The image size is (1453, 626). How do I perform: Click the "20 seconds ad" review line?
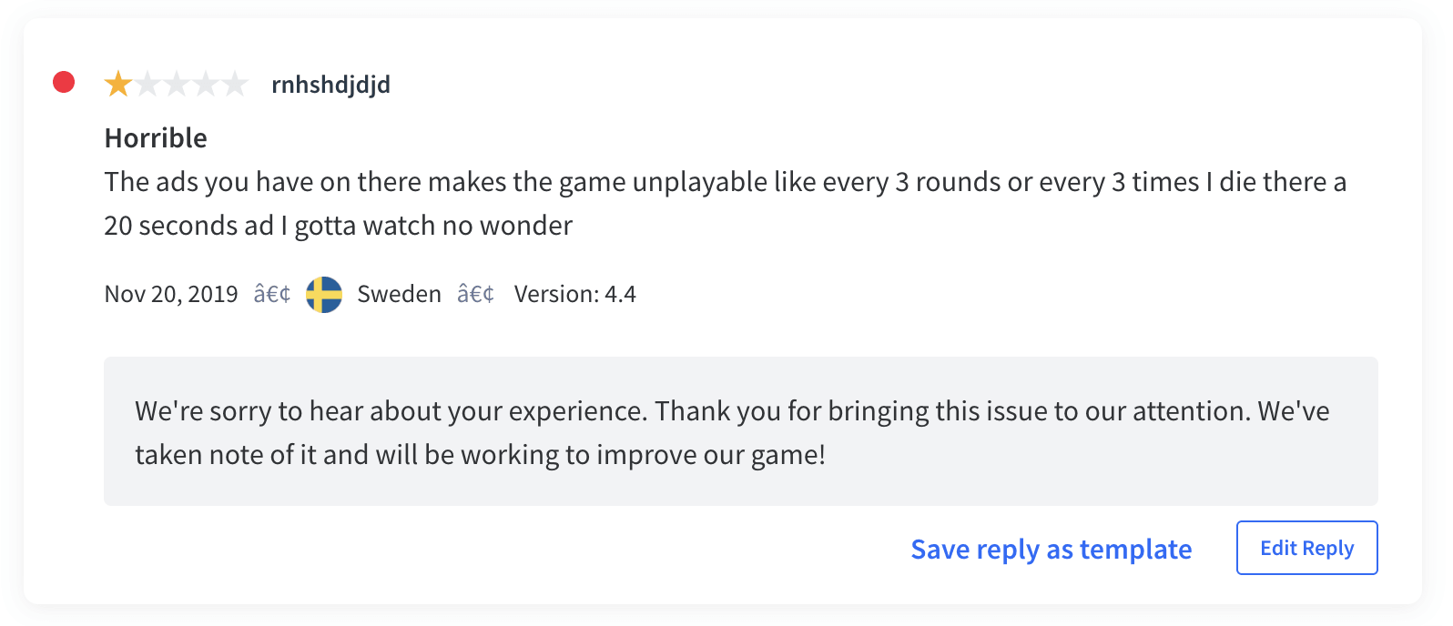point(339,226)
